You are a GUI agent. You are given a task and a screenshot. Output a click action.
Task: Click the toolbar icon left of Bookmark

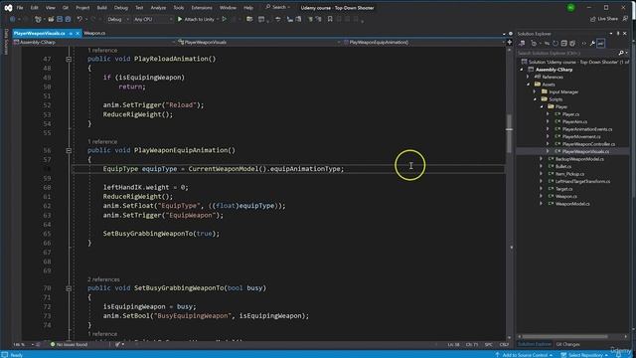(318, 19)
